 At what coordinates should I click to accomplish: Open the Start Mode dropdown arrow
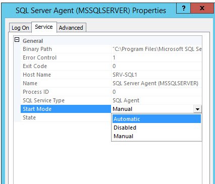pyautogui.click(x=197, y=109)
